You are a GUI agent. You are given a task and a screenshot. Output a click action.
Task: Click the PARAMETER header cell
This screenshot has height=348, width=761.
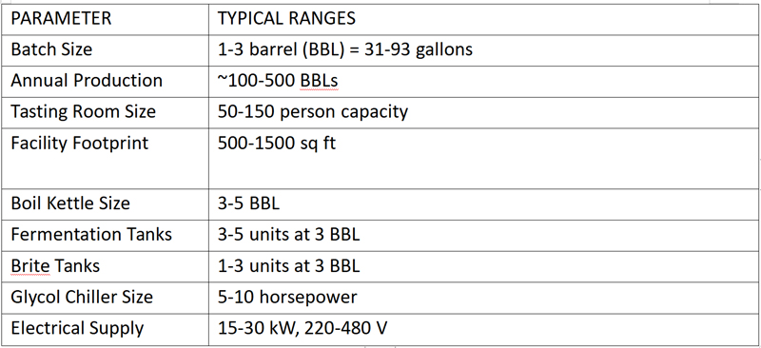click(105, 19)
